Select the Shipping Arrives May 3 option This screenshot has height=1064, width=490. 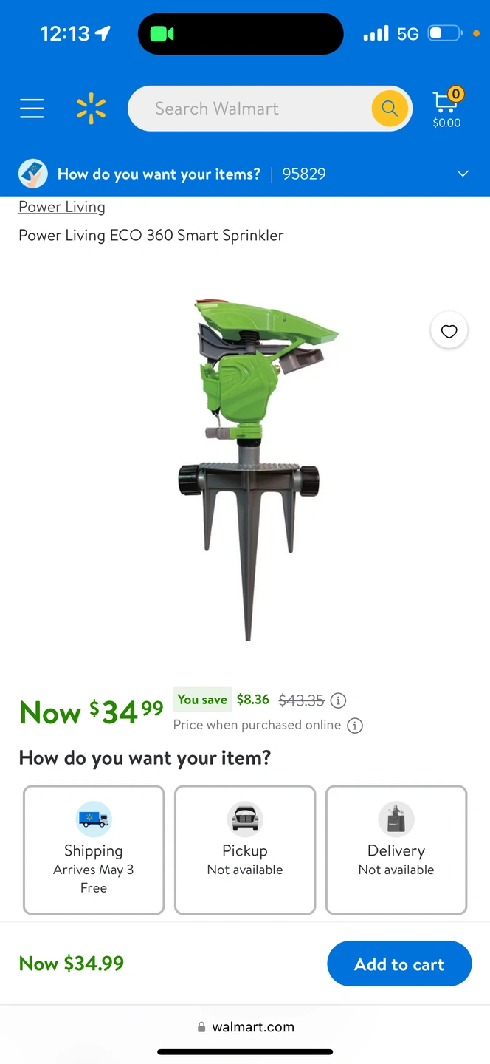(x=94, y=850)
